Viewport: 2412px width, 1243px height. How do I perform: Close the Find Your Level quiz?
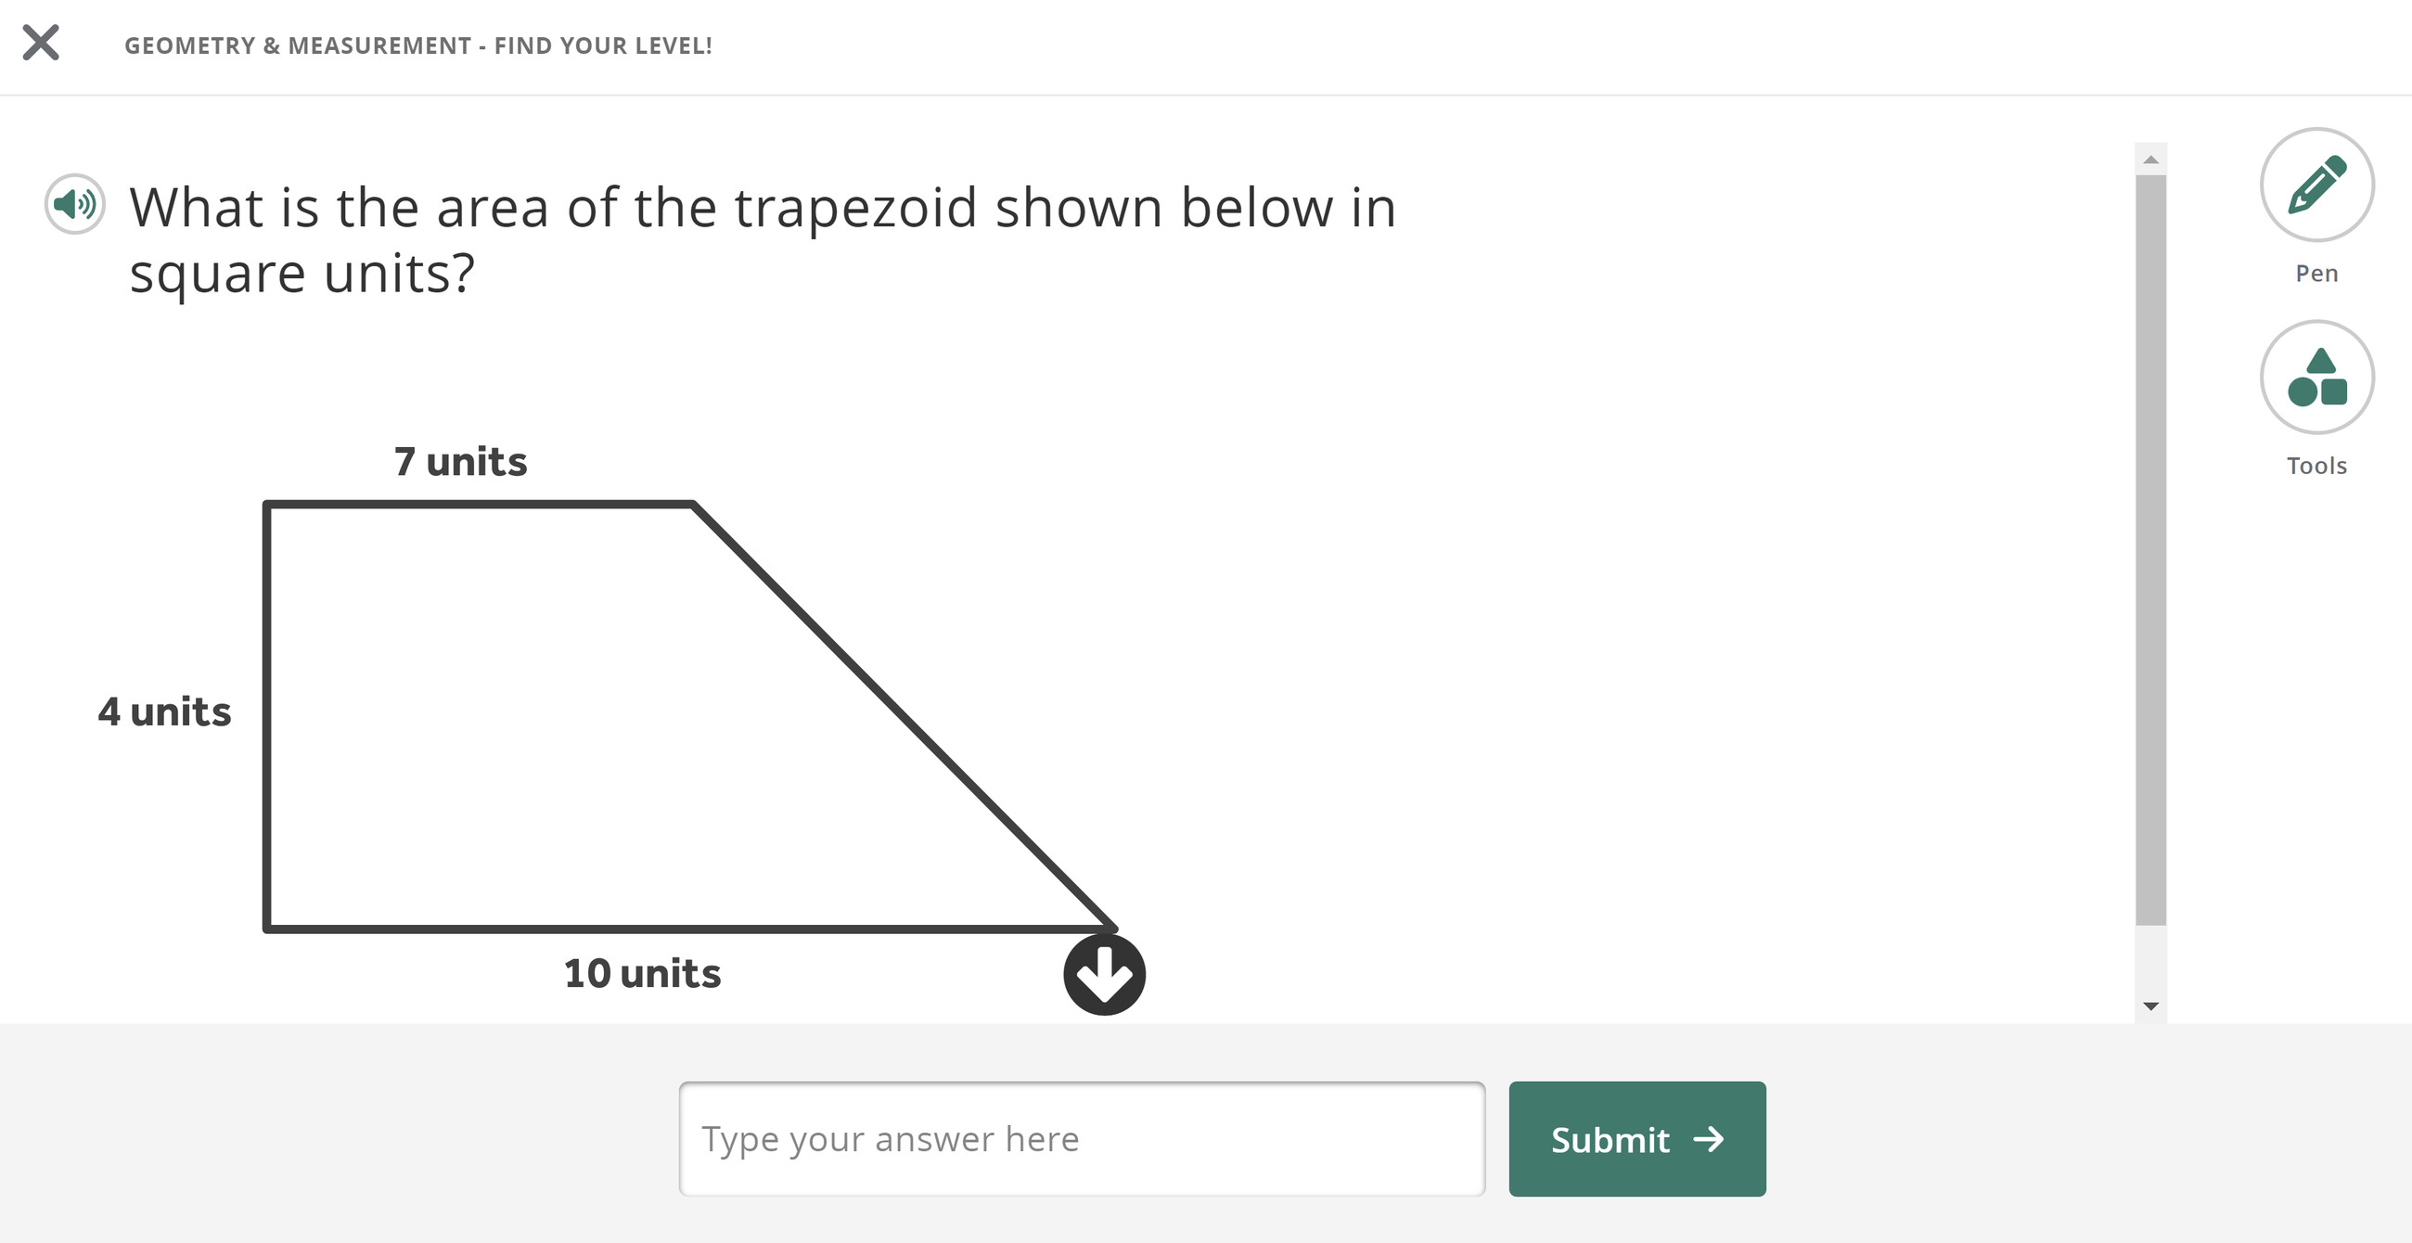pyautogui.click(x=41, y=43)
